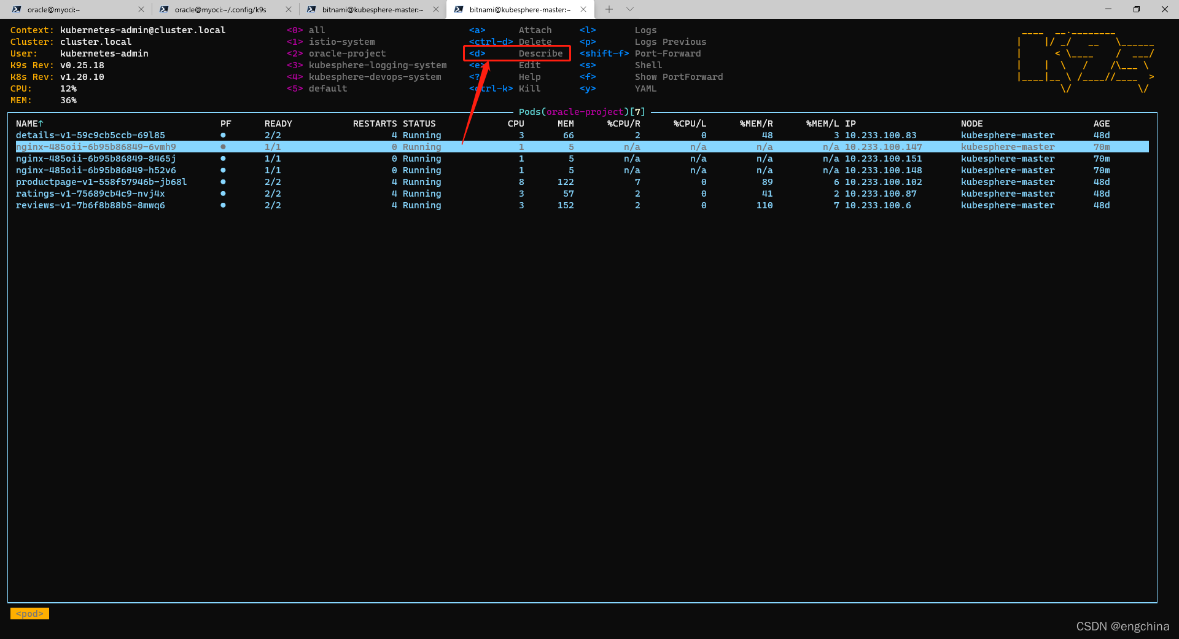
Task: Click the Attach hotkey hint
Action: click(x=510, y=30)
